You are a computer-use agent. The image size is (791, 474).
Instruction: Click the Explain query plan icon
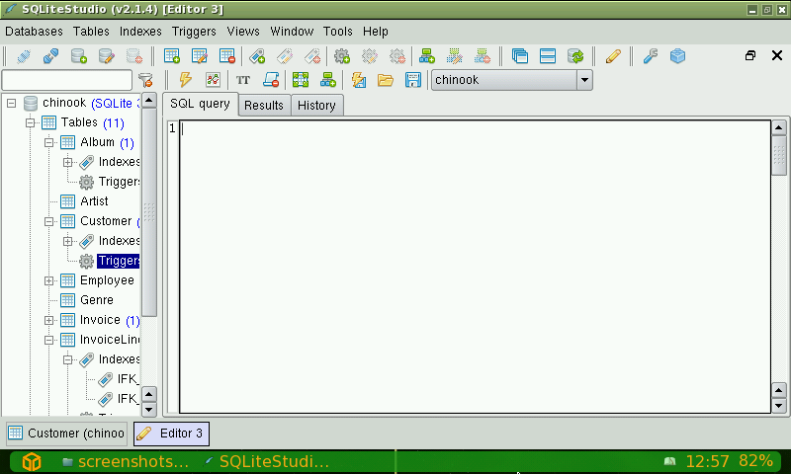(x=213, y=80)
